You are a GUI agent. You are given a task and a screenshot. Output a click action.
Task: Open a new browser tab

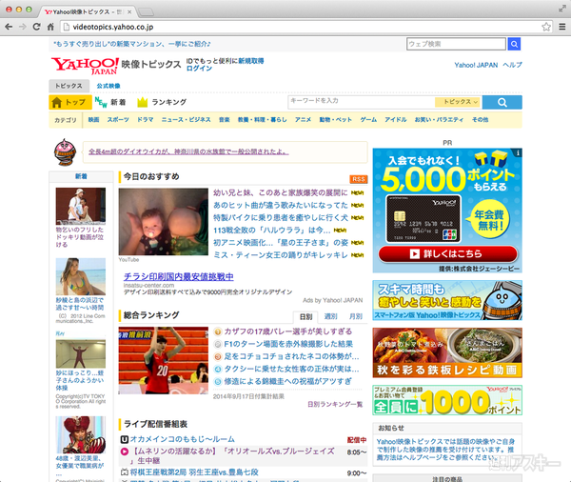tap(146, 12)
